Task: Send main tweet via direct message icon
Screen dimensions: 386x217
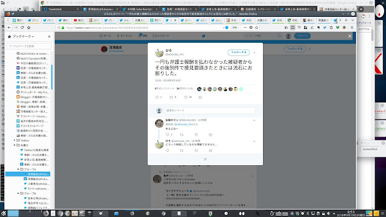Action: click(200, 98)
